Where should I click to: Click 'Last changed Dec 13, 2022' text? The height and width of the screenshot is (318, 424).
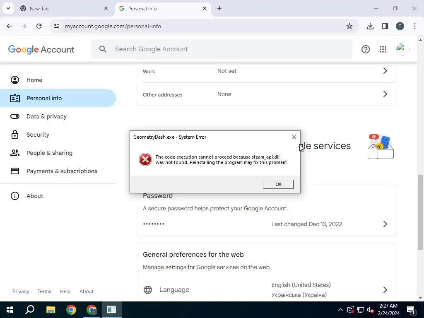[x=307, y=224]
